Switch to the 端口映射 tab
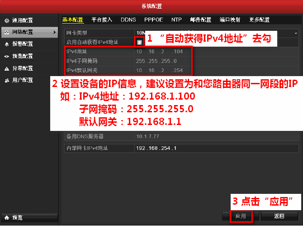This screenshot has height=226, width=303. (x=230, y=20)
